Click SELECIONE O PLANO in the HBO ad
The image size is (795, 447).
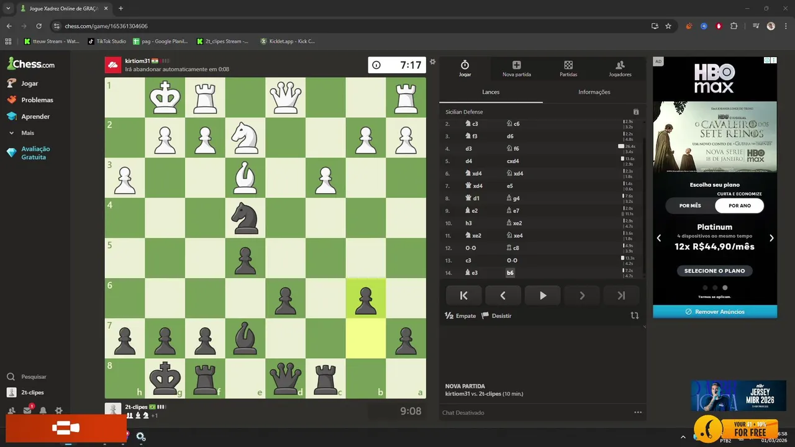(x=714, y=271)
